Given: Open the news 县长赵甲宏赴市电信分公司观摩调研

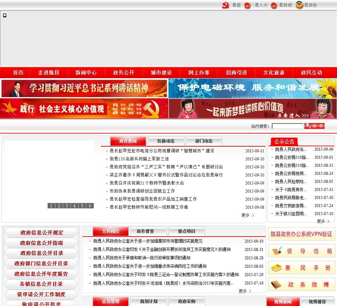Looking at the screenshot, I should [162, 151].
